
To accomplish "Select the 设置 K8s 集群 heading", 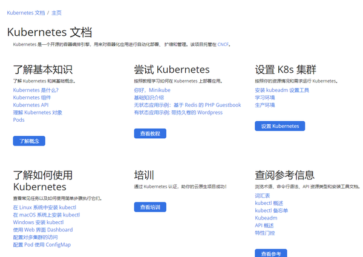I will pos(286,69).
